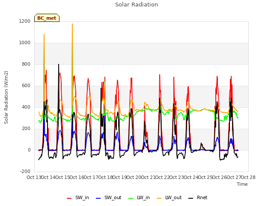The height and width of the screenshot is (206, 274).
Task: Toggle the Rnet legend entry
Action: pyautogui.click(x=198, y=197)
